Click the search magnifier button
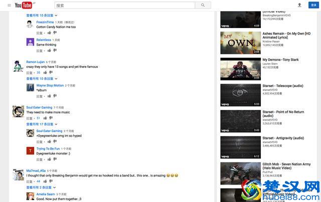The width and height of the screenshot is (321, 202). click(x=203, y=5)
